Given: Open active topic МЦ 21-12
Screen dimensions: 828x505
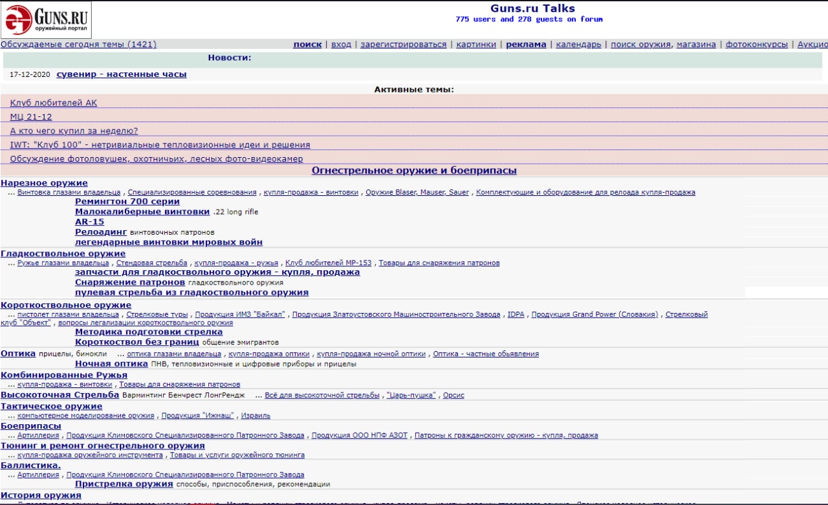Looking at the screenshot, I should 31,117.
